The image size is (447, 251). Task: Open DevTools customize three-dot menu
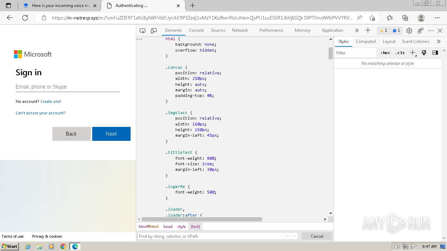pyautogui.click(x=431, y=31)
